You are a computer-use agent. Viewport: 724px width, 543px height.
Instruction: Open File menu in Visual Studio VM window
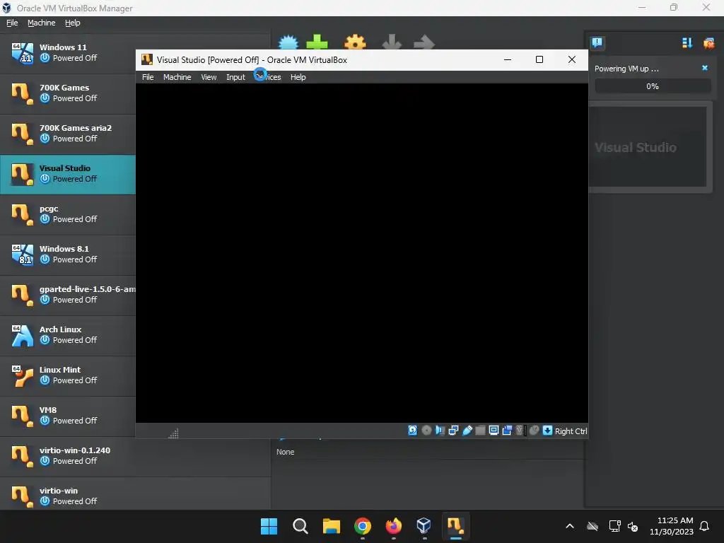point(148,77)
